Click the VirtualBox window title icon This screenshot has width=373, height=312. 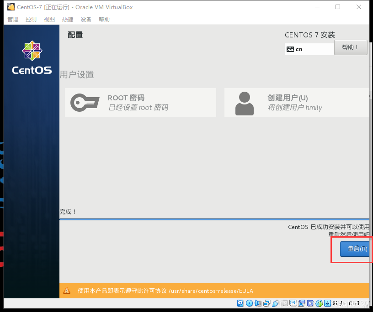[x=11, y=7]
